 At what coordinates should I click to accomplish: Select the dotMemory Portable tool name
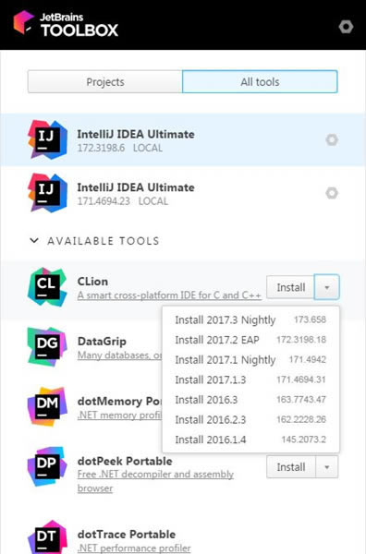coord(119,402)
